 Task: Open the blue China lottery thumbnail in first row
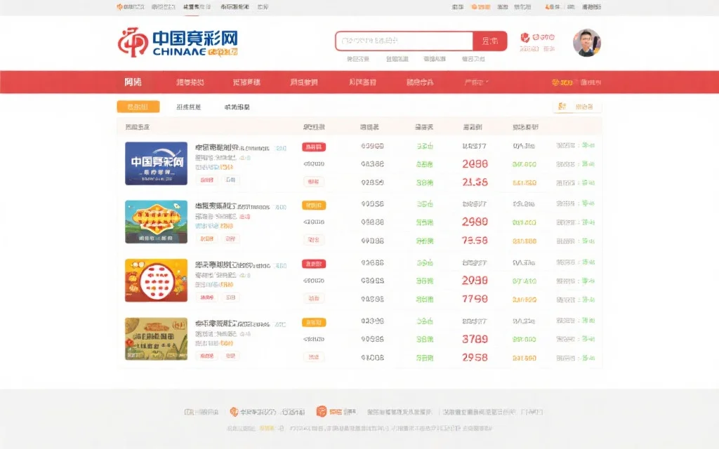pos(156,163)
